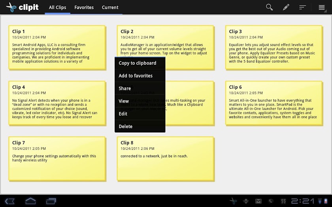332x207 pixels.
Task: Open the Clip 4 note
Action: [x=57, y=103]
